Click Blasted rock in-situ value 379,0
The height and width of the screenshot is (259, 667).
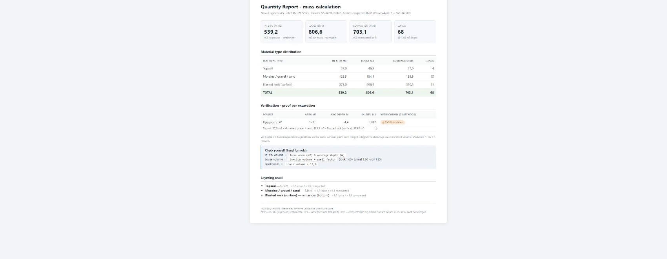click(343, 84)
